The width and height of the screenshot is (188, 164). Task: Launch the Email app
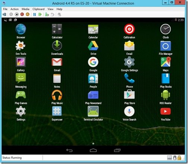point(129,46)
